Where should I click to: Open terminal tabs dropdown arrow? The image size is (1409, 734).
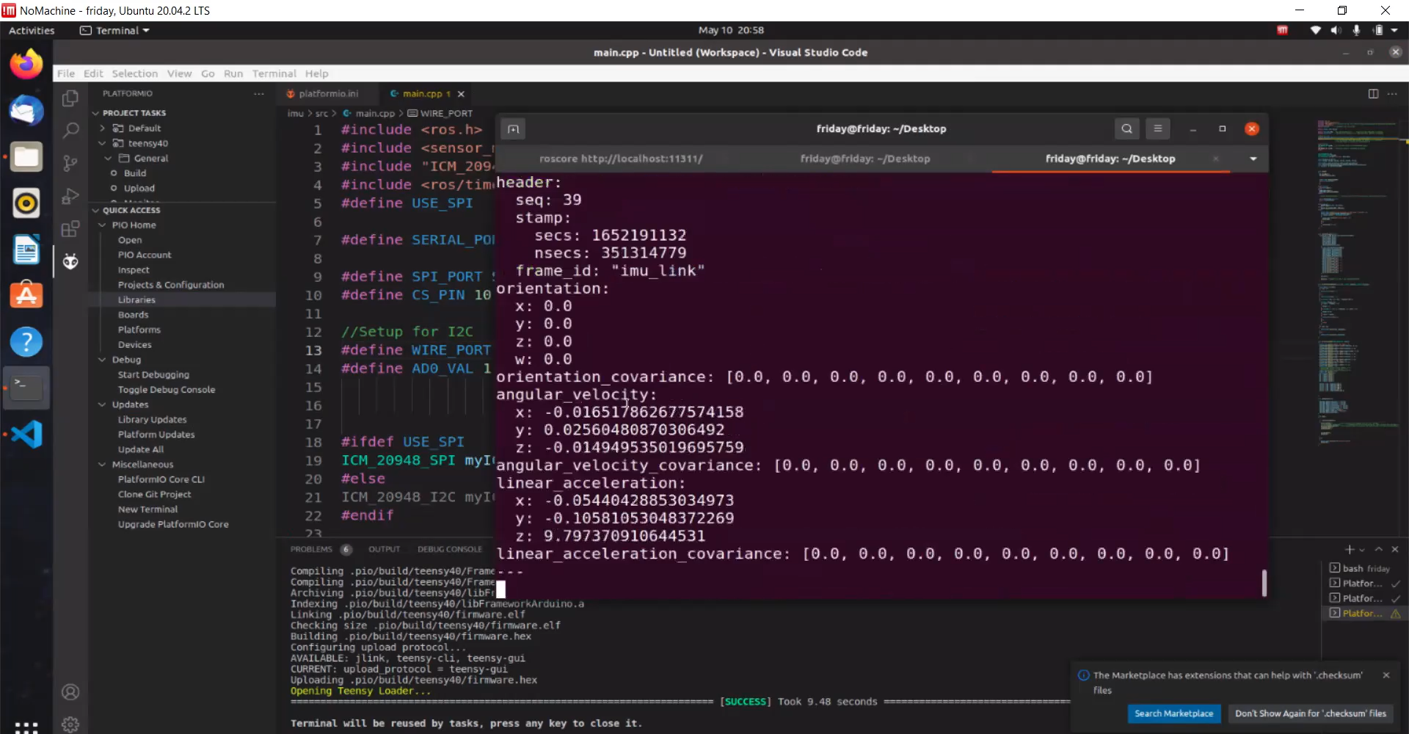point(1253,159)
